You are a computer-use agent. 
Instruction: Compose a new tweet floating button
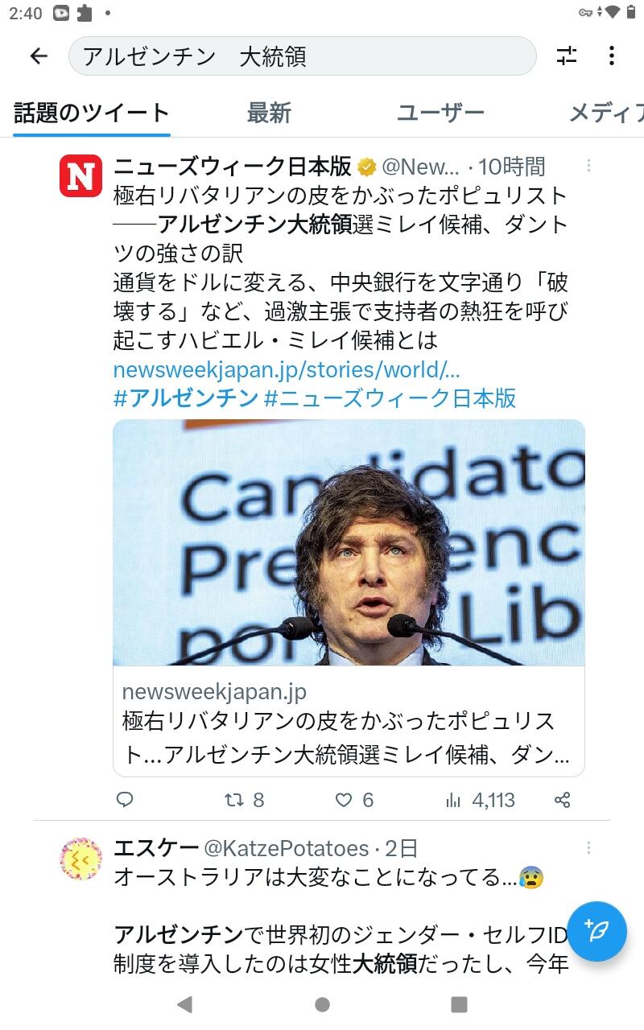(597, 931)
